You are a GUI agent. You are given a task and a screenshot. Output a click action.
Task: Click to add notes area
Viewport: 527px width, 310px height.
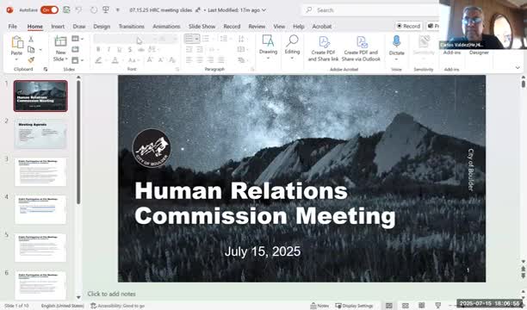pos(112,294)
